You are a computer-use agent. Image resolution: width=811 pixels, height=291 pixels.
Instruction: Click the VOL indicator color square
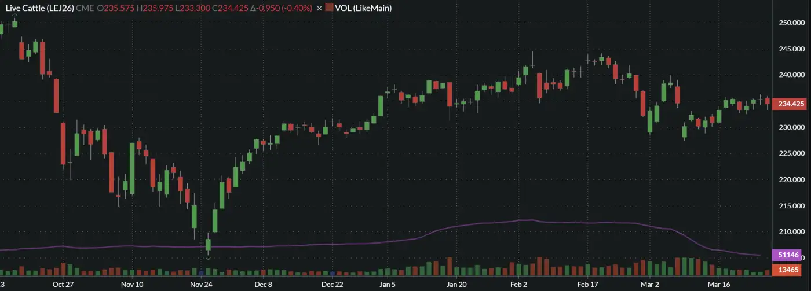[x=330, y=8]
